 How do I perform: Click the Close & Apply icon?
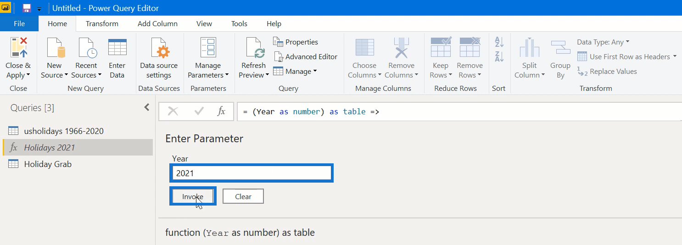(x=18, y=48)
